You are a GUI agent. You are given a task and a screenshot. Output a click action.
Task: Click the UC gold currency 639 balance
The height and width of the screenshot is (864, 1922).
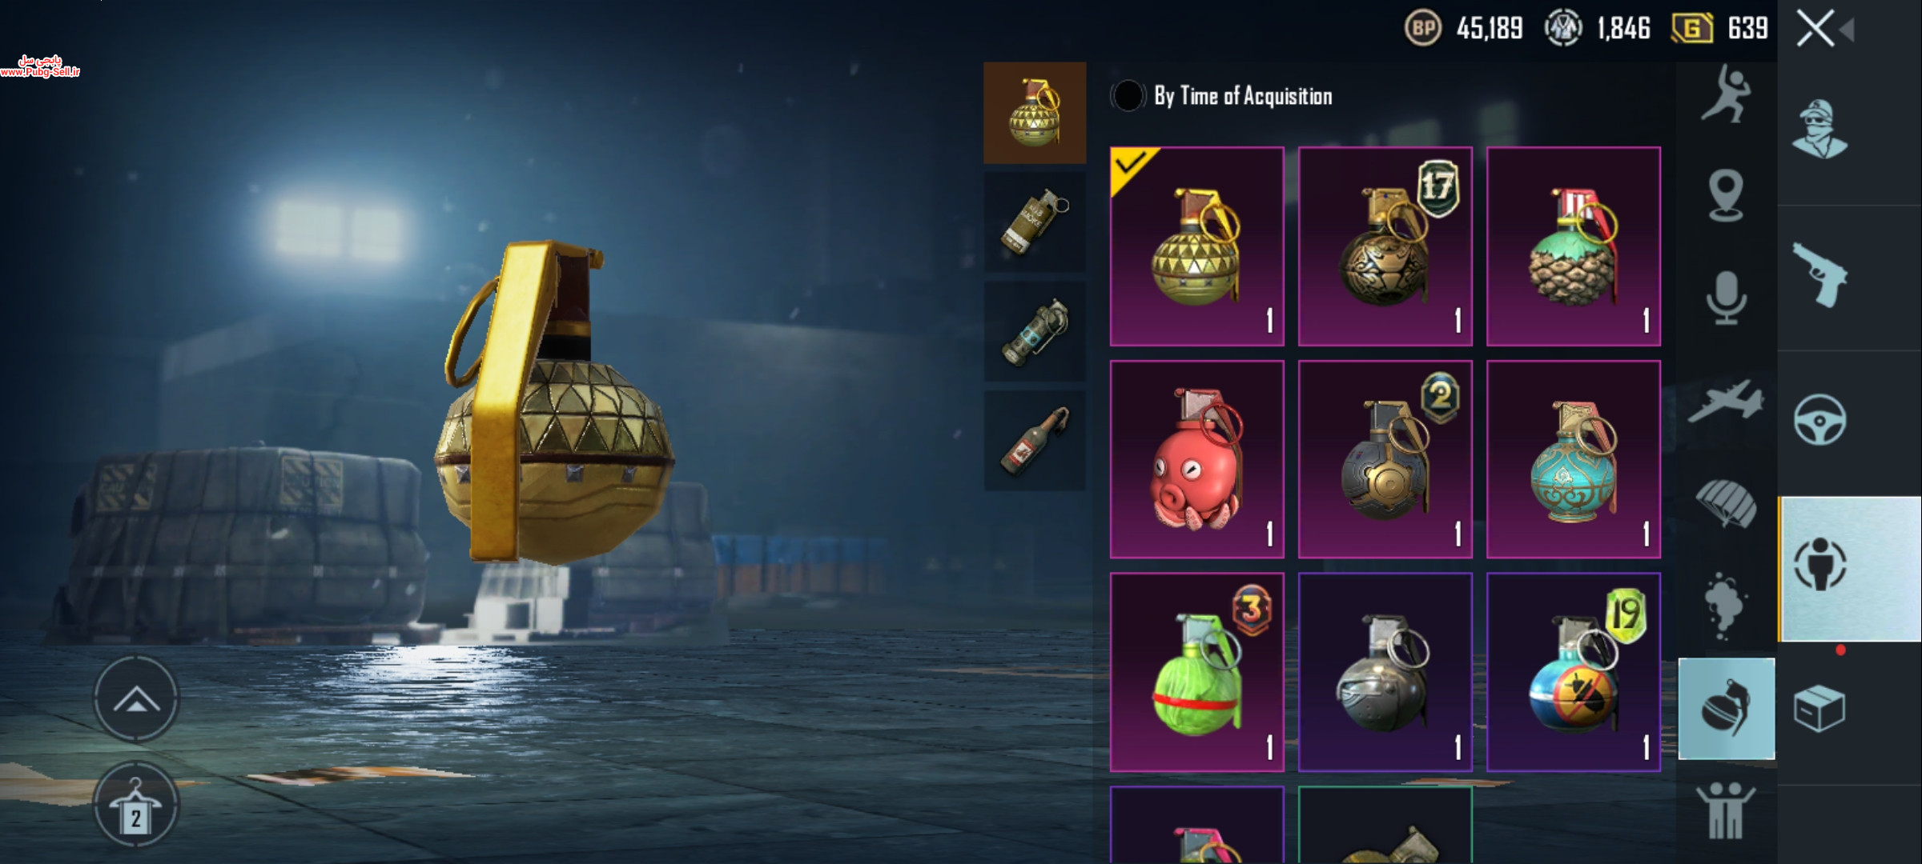1720,29
